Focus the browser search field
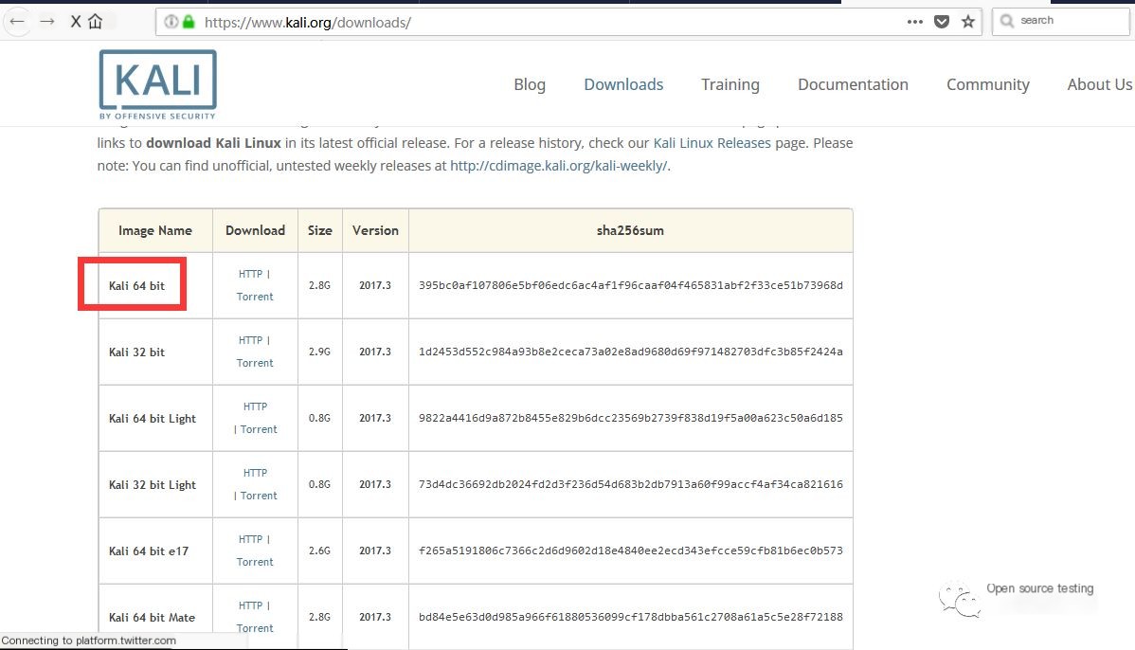The height and width of the screenshot is (650, 1135). (1060, 21)
